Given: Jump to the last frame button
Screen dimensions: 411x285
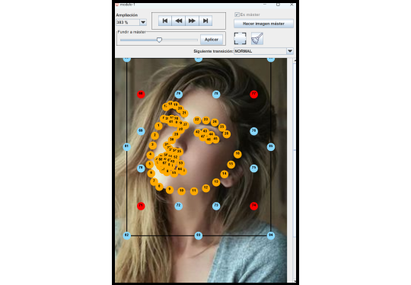Looking at the screenshot, I should [x=205, y=21].
